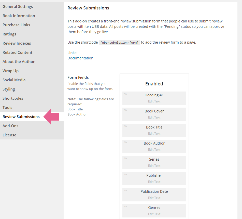Screen dimensions: 242x219
Task: Click the sort handle icon on Book Author
Action: click(125, 142)
